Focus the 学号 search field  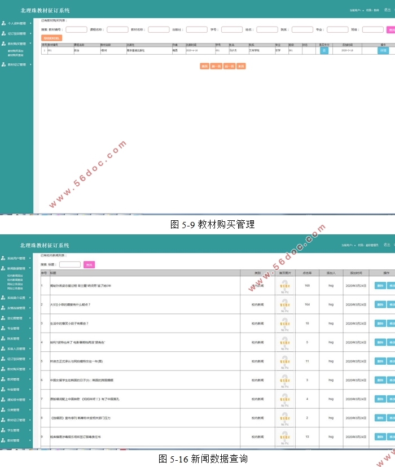click(232, 29)
